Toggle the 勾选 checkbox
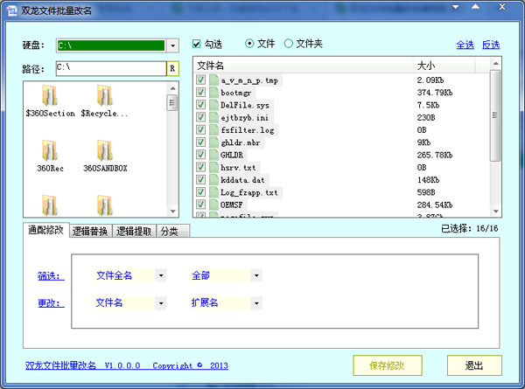The height and width of the screenshot is (389, 525). coord(197,44)
